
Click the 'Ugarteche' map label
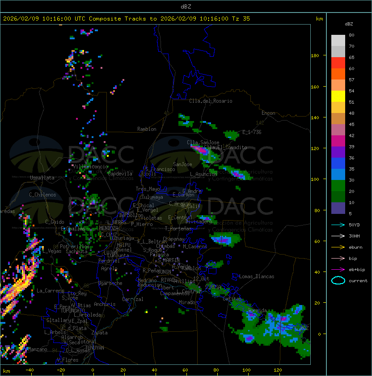(110, 283)
